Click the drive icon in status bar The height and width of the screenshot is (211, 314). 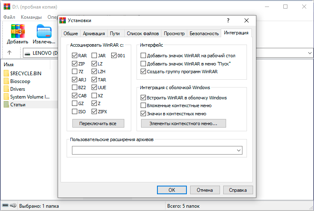[x=5, y=205]
